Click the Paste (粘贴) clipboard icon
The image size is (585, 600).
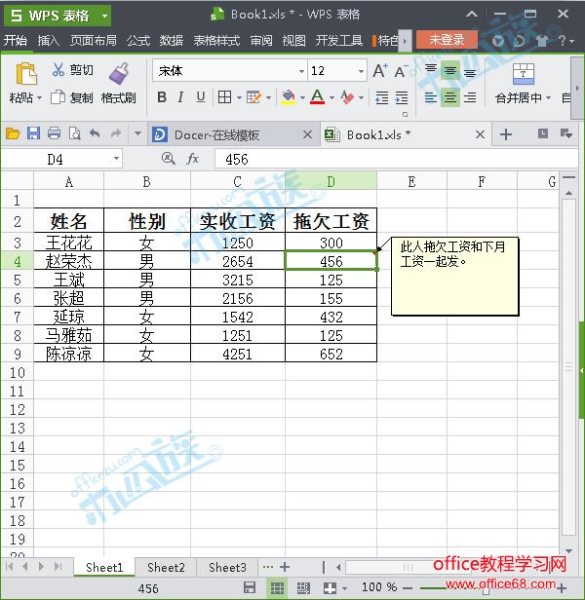click(26, 73)
